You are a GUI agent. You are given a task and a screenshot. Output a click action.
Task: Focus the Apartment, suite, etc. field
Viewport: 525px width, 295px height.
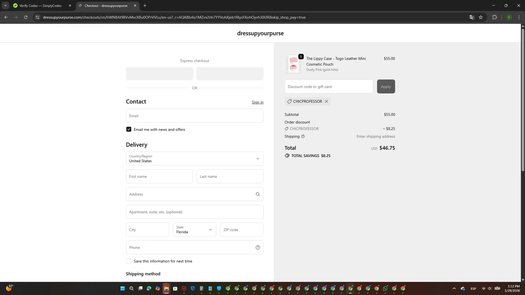(195, 212)
